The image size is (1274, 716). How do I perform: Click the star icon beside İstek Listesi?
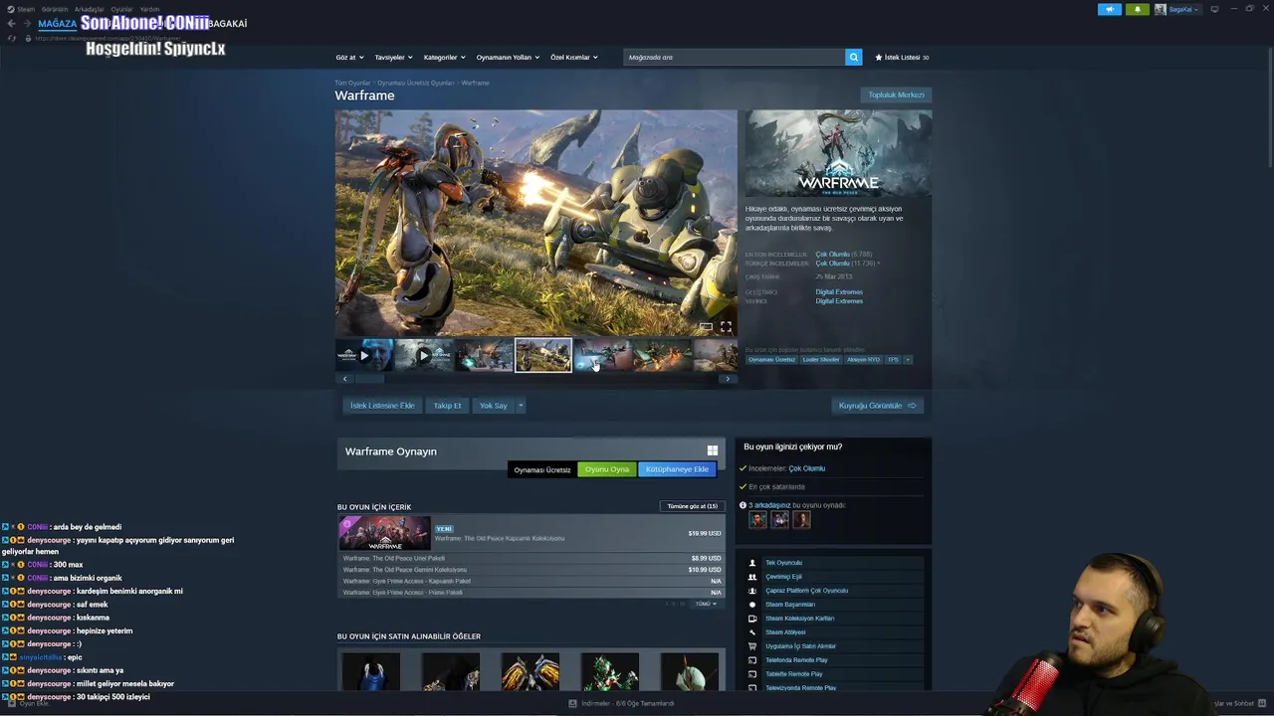click(x=879, y=57)
